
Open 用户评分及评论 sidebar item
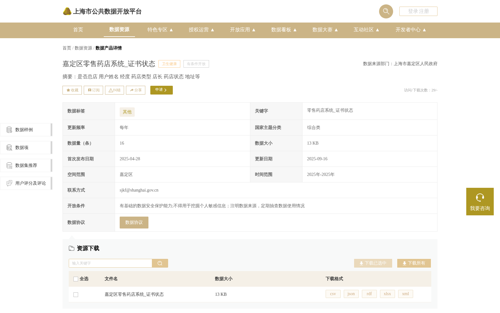point(26,183)
